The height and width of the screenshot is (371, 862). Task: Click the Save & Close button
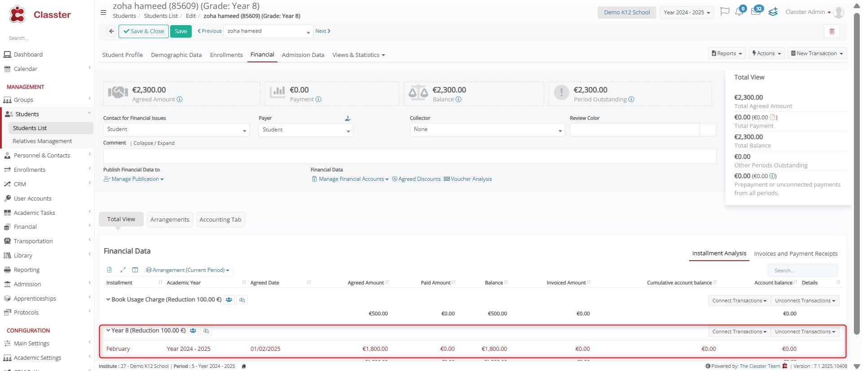point(144,31)
